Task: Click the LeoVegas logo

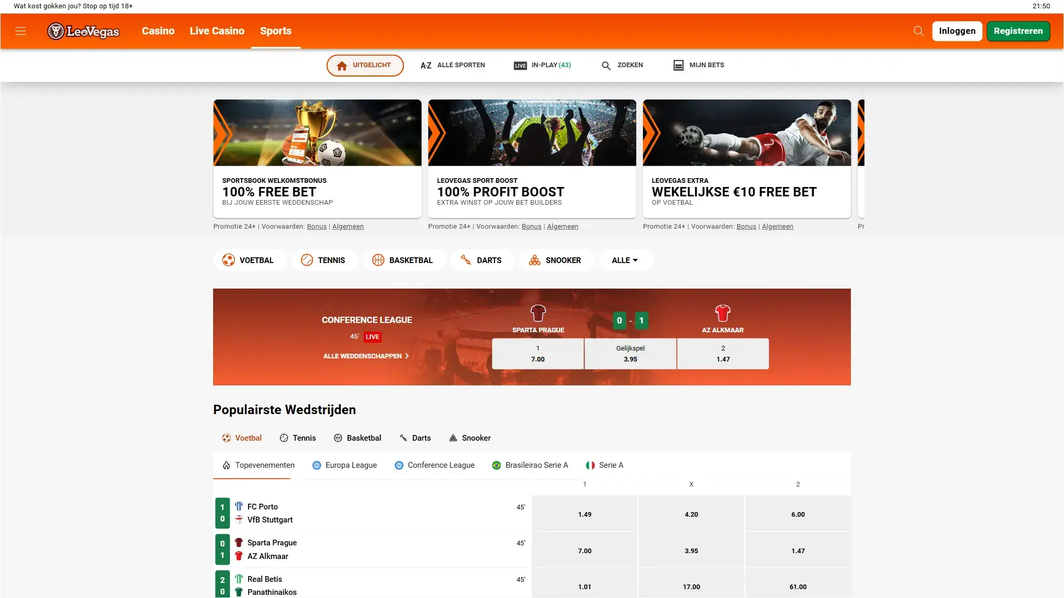Action: [83, 31]
